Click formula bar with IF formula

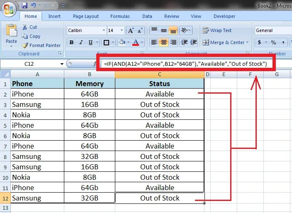(x=185, y=64)
